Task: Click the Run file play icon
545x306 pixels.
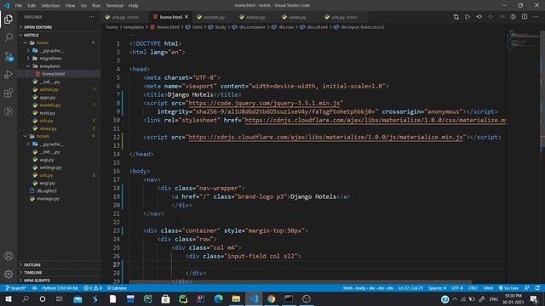Action: click(468, 17)
